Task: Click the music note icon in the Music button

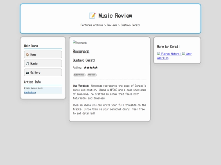Action: coord(27,64)
